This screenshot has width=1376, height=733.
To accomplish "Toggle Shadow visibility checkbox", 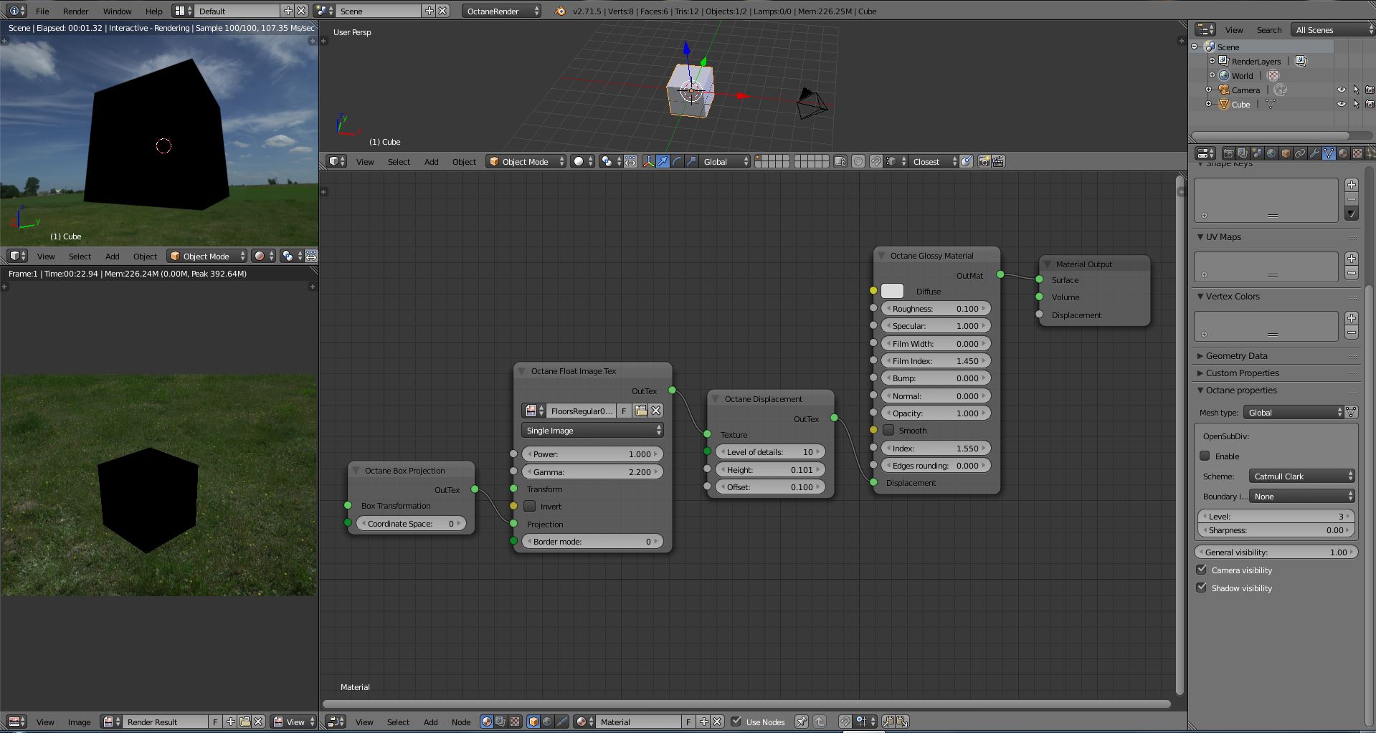I will 1202,588.
